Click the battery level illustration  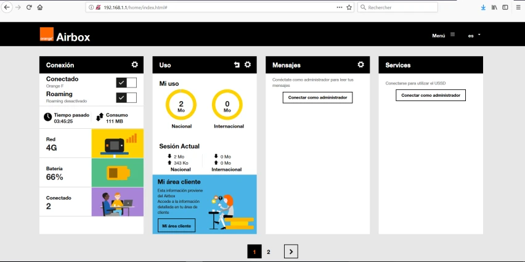coord(118,173)
